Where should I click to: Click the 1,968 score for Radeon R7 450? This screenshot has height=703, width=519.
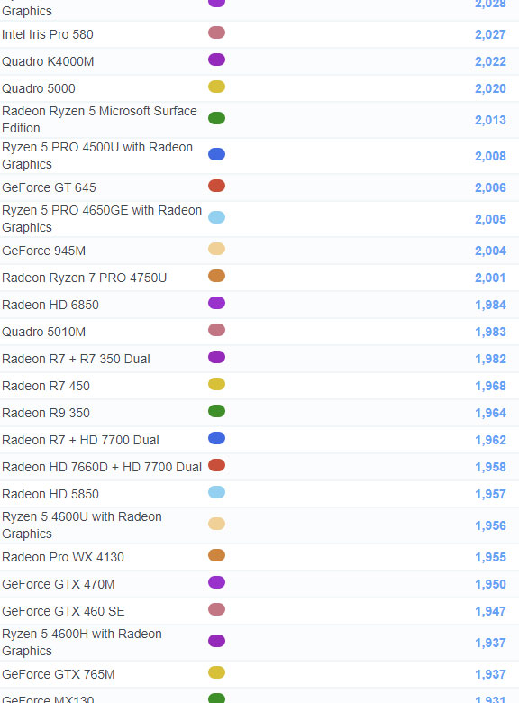[x=490, y=386]
